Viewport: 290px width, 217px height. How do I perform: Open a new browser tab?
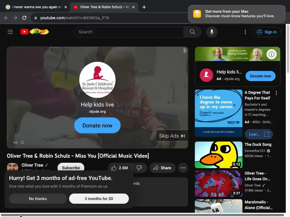click(144, 7)
